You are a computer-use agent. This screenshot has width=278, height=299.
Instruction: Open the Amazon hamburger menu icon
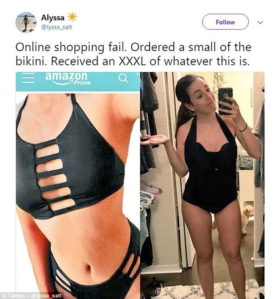tap(28, 78)
